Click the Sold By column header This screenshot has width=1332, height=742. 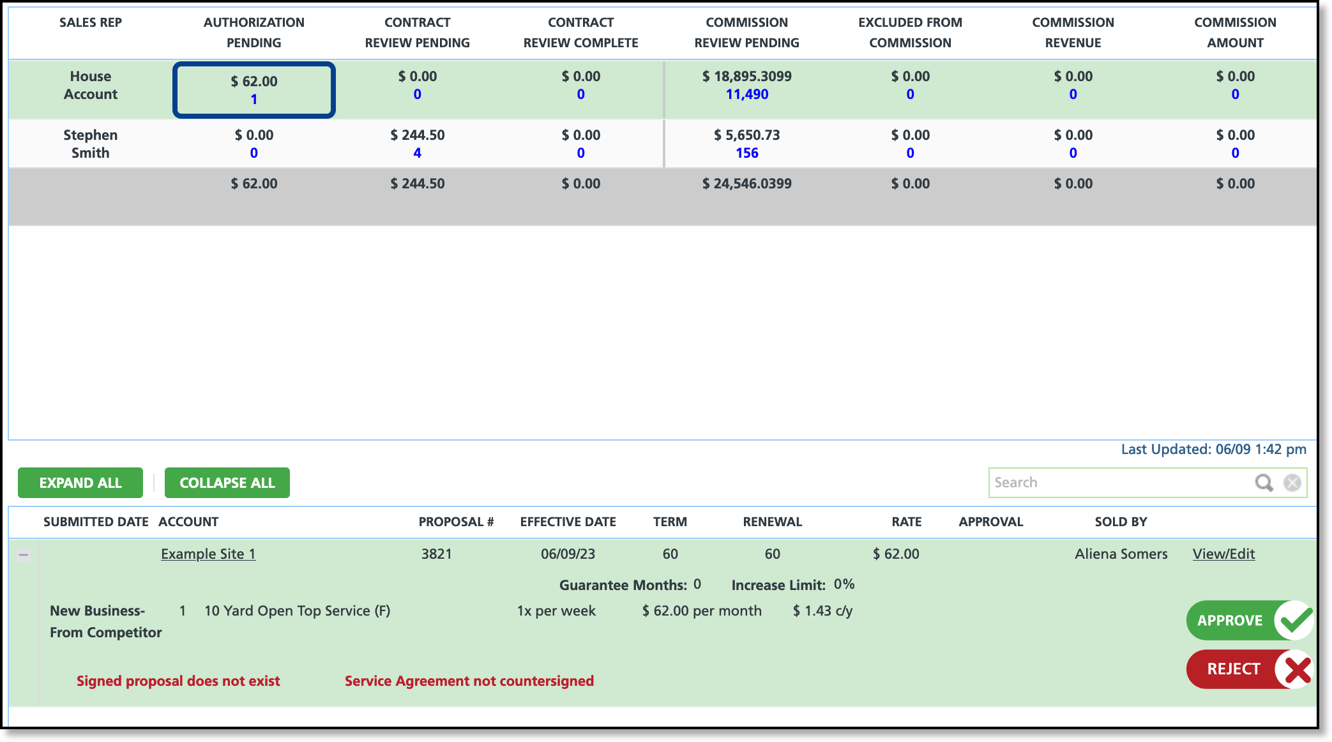point(1121,522)
